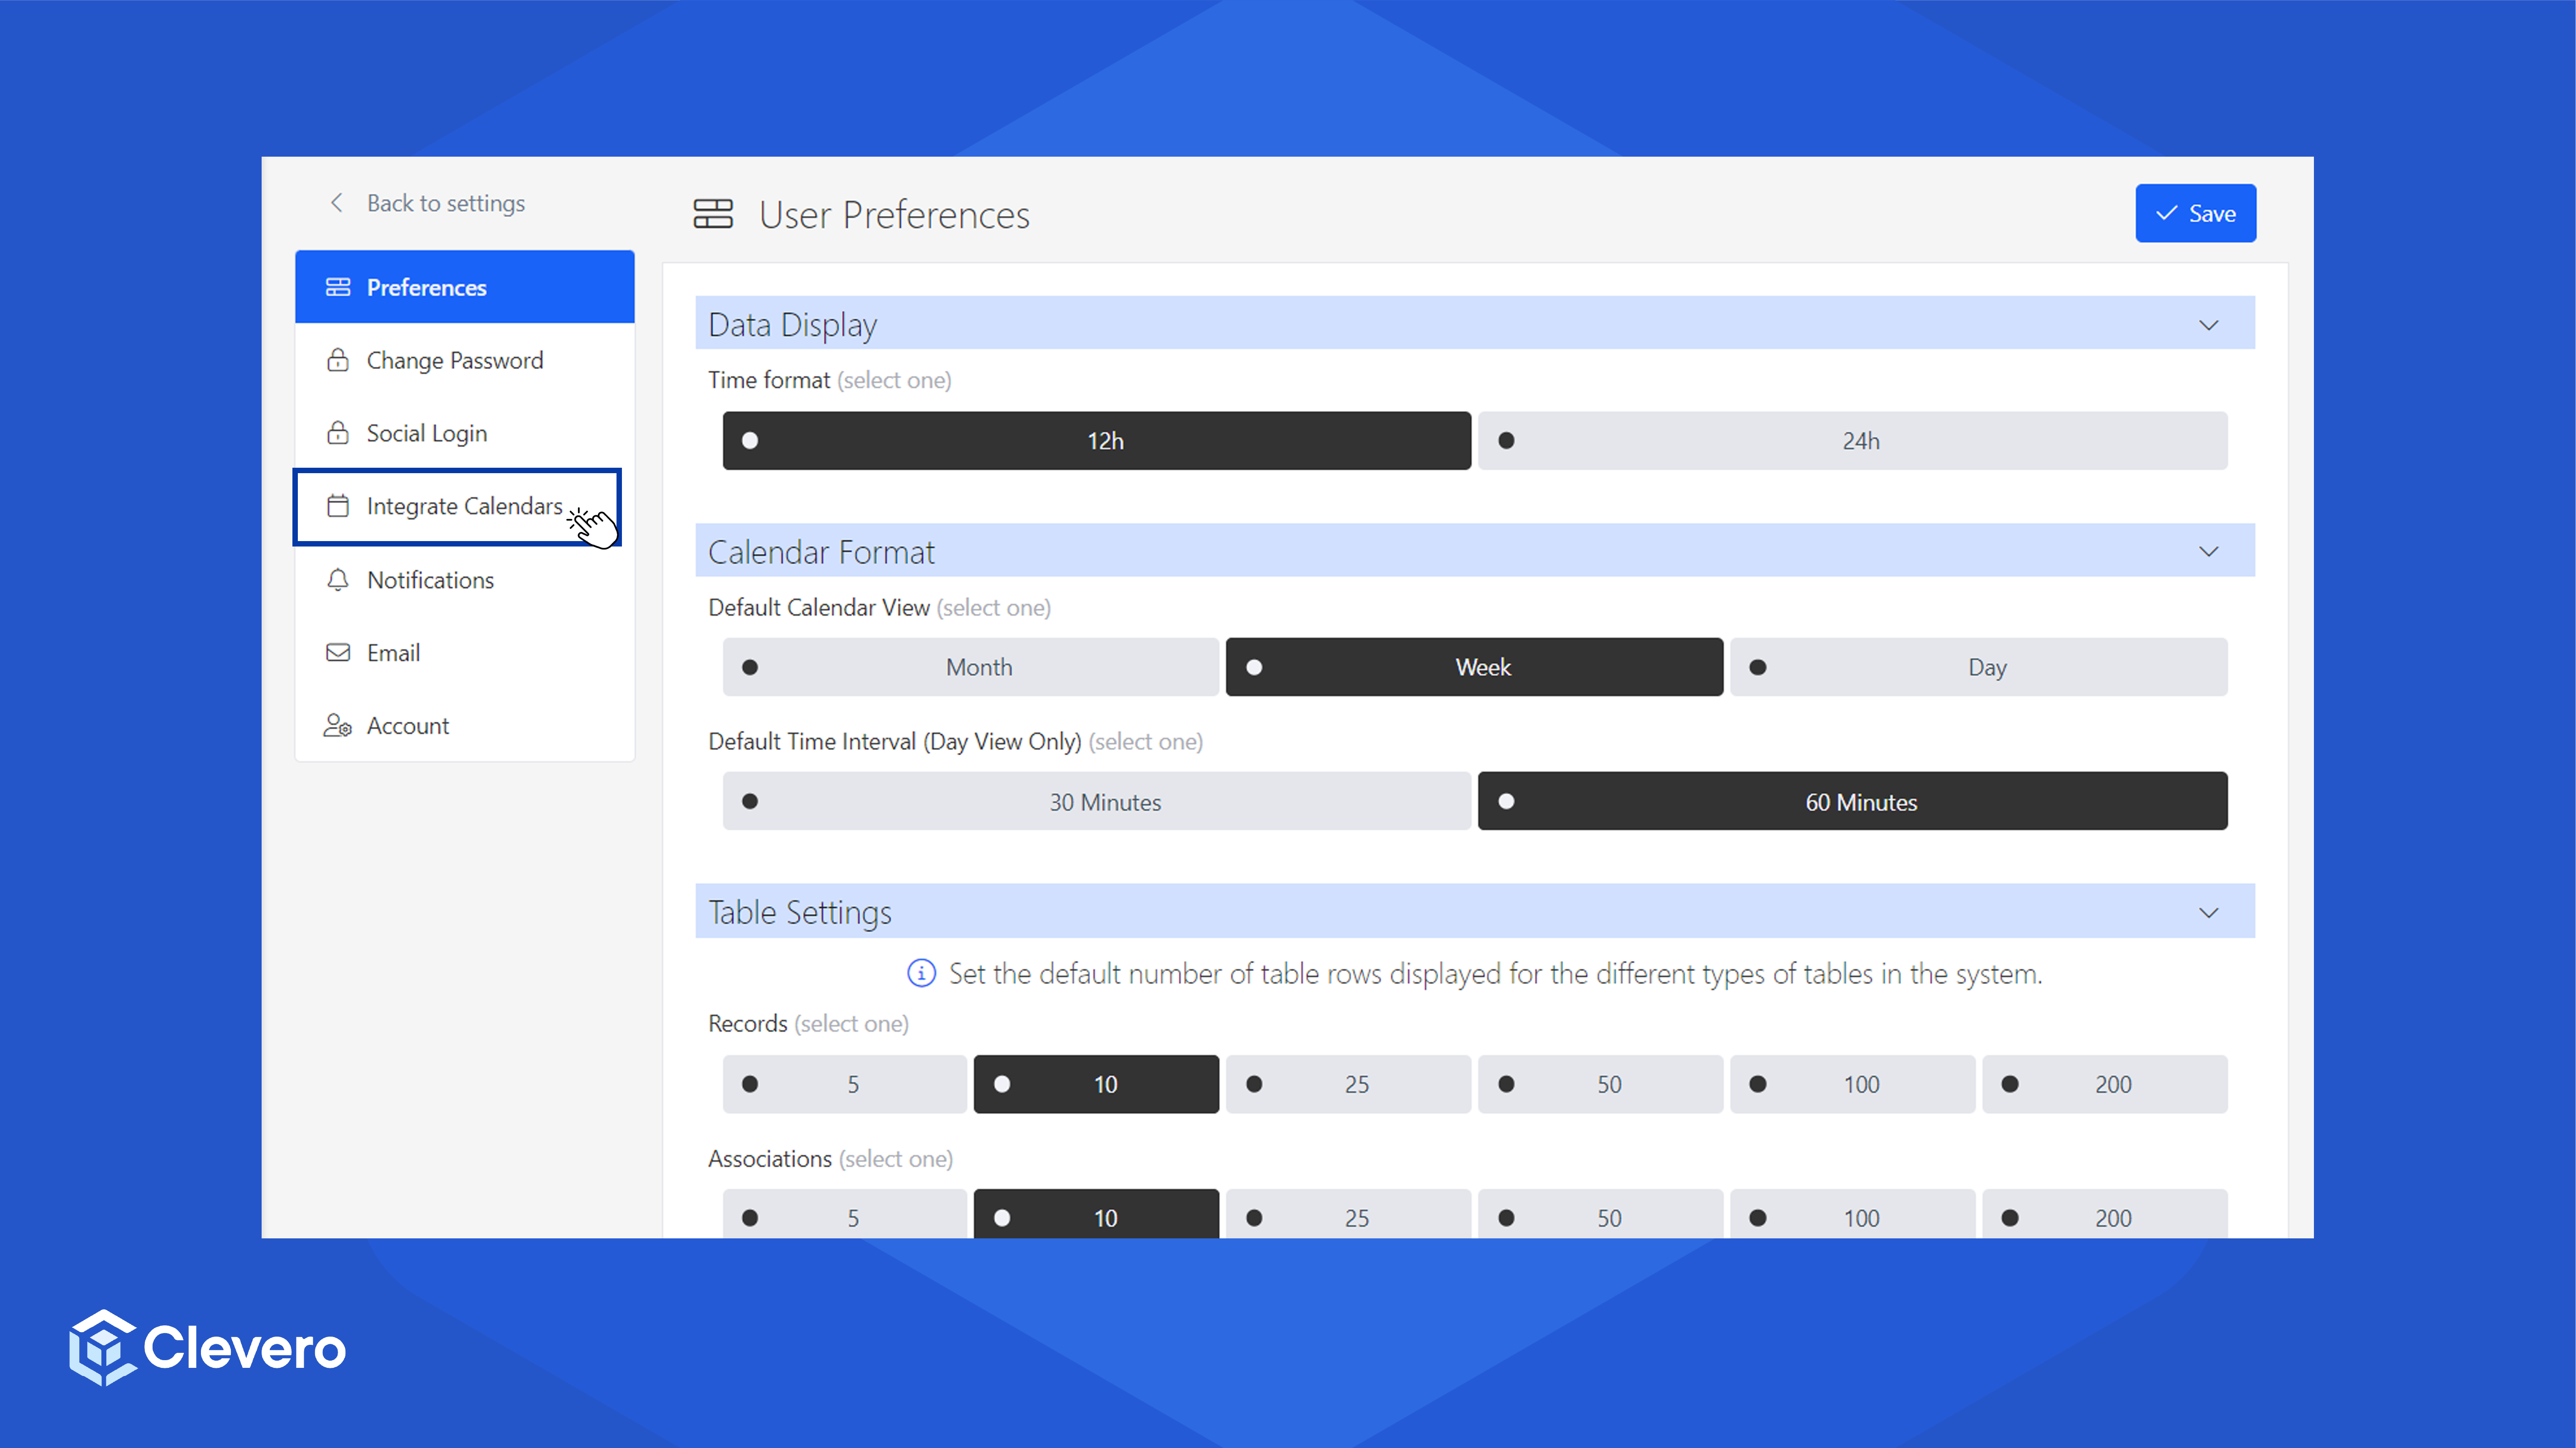Click the Preferences sidebar icon
The height and width of the screenshot is (1448, 2576).
point(338,287)
